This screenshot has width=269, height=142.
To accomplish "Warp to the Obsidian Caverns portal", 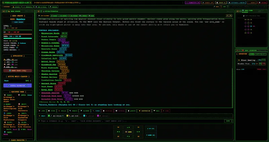I will point(50,71).
